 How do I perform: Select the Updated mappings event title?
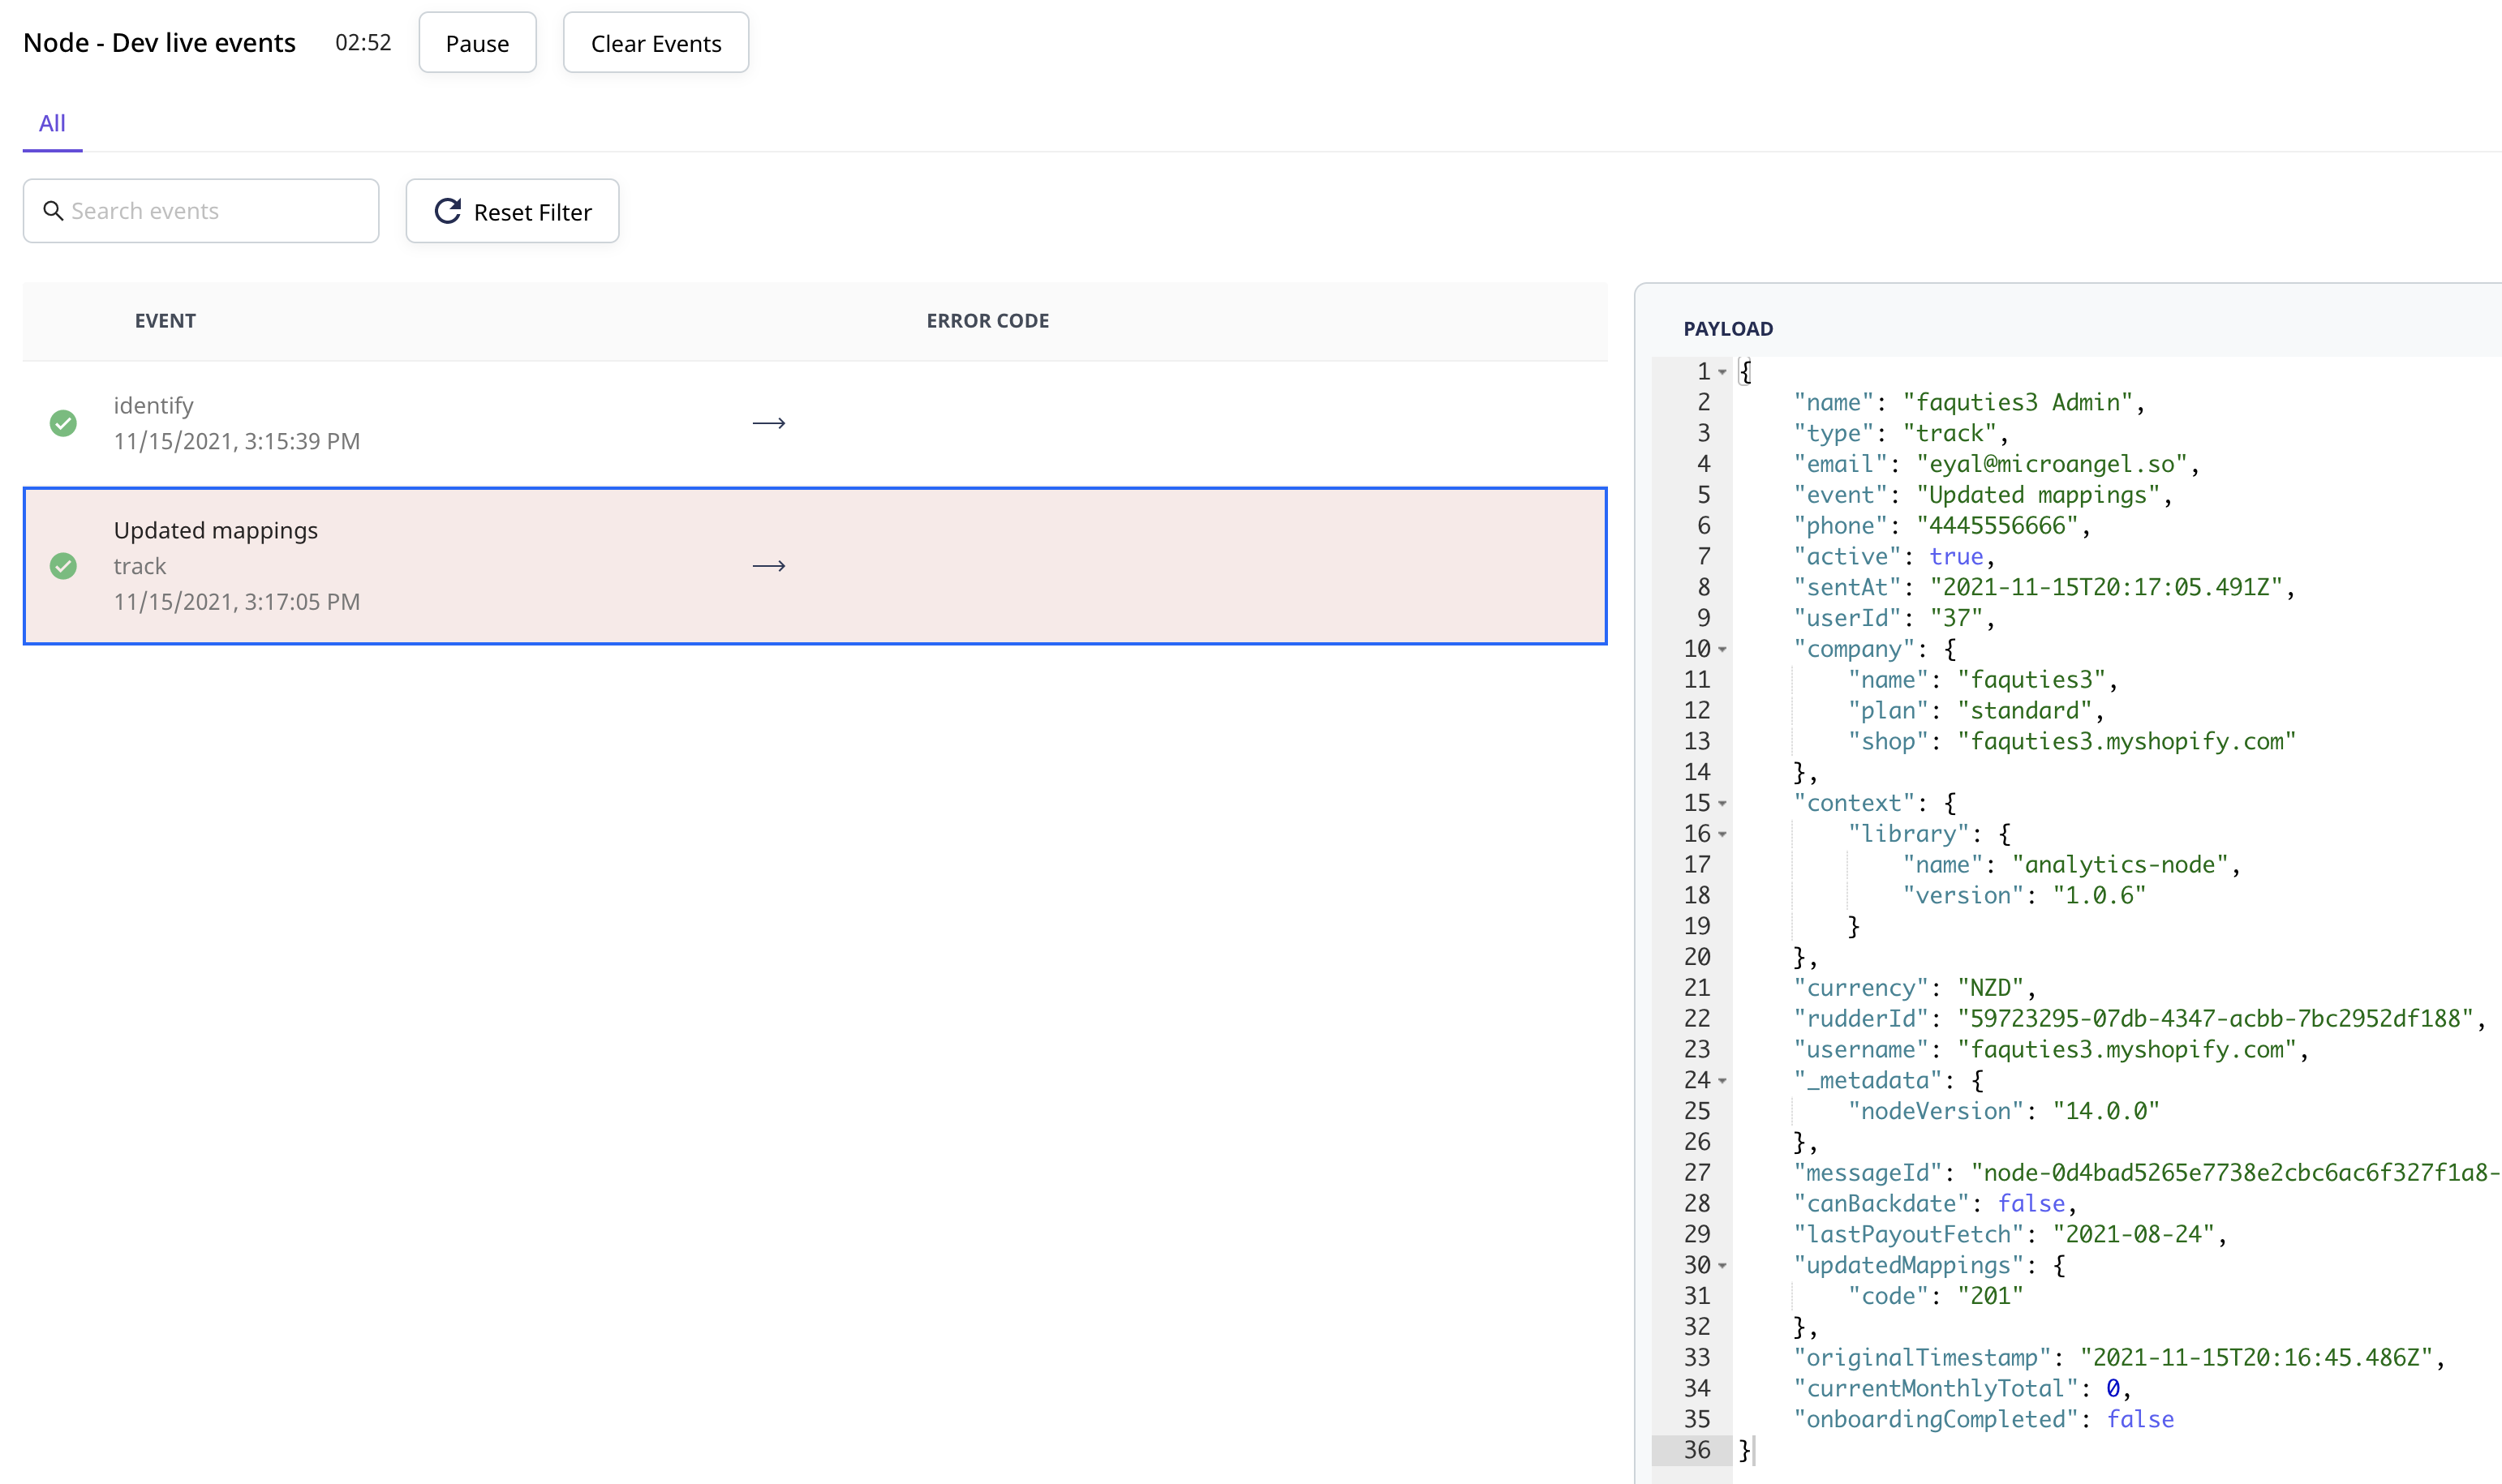[216, 530]
